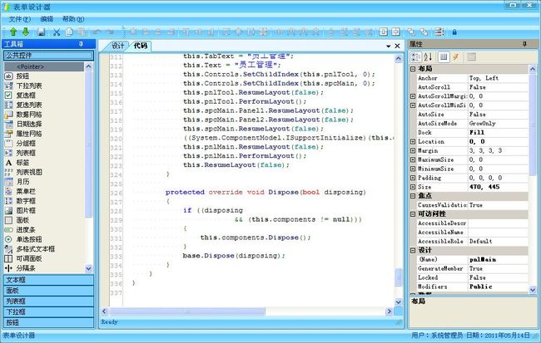Click the Bring to Front toolbar icon
The width and height of the screenshot is (541, 343).
(411, 32)
